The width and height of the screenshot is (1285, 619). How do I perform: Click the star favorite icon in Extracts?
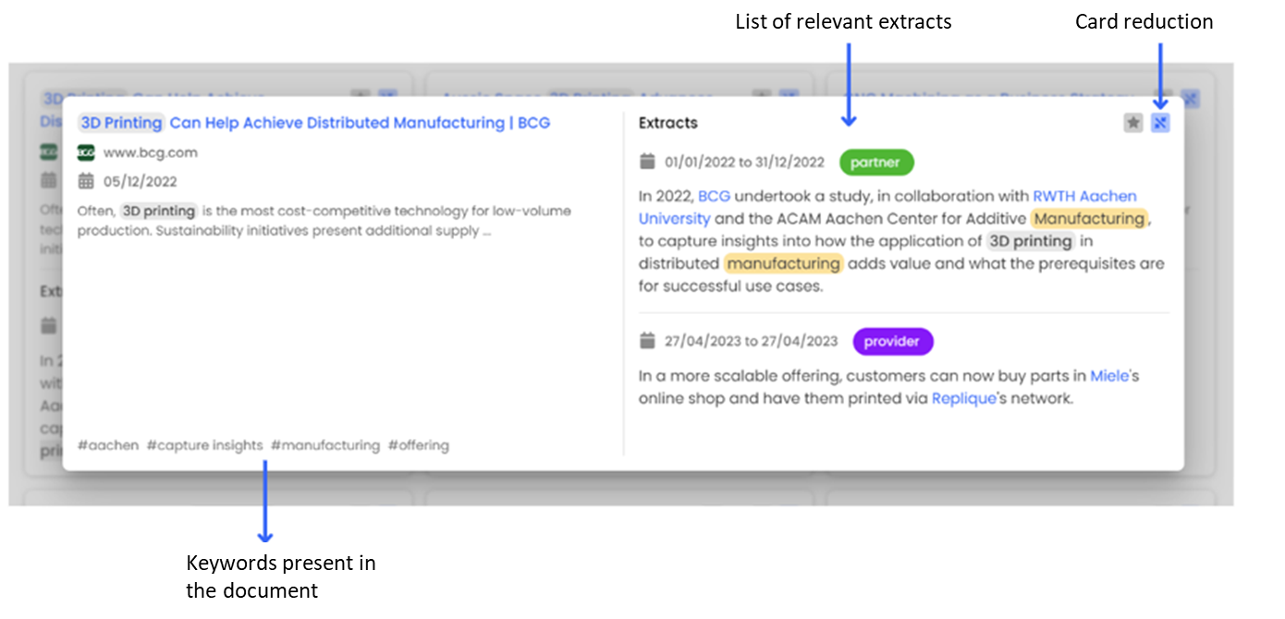pyautogui.click(x=1132, y=123)
